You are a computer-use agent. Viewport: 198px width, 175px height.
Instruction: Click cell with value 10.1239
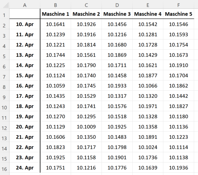pyautogui.click(x=55, y=34)
